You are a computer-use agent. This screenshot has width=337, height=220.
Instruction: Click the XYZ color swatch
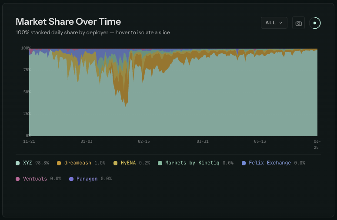[x=18, y=163]
